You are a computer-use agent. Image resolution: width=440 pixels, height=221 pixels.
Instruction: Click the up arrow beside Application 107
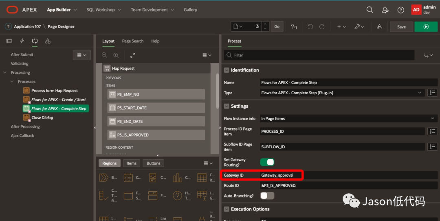coord(8,26)
